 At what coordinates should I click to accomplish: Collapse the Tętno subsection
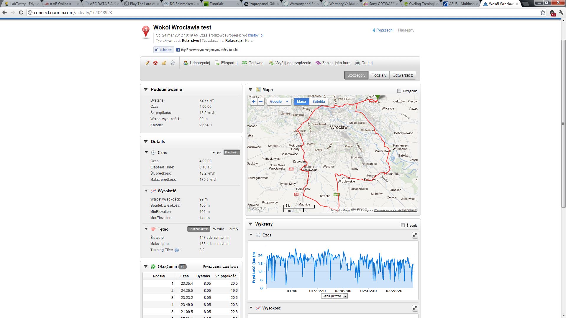pos(146,229)
